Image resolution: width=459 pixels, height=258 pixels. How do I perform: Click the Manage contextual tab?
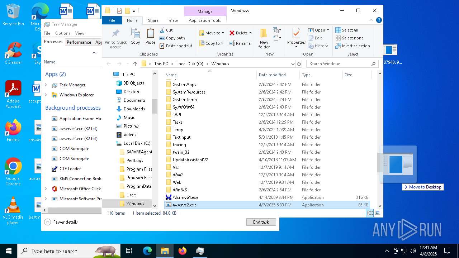pos(205,11)
